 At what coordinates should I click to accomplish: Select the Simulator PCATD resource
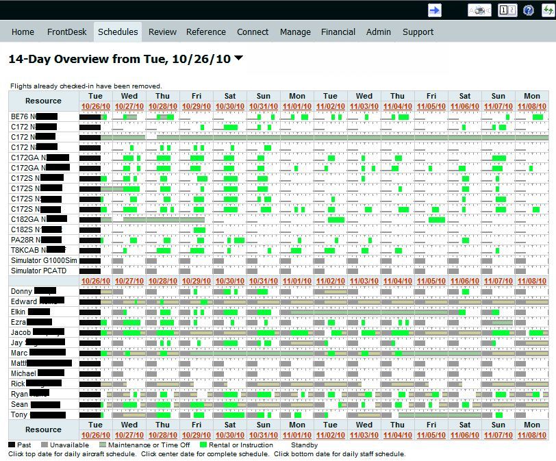point(38,271)
